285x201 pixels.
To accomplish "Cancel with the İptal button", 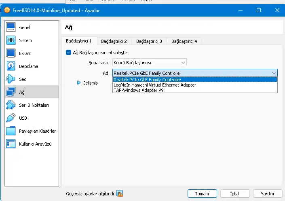I will pyautogui.click(x=235, y=194).
